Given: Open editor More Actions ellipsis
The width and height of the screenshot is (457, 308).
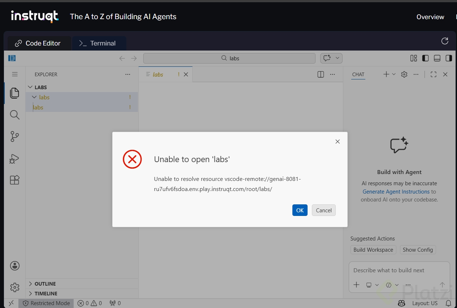Looking at the screenshot, I should point(332,74).
